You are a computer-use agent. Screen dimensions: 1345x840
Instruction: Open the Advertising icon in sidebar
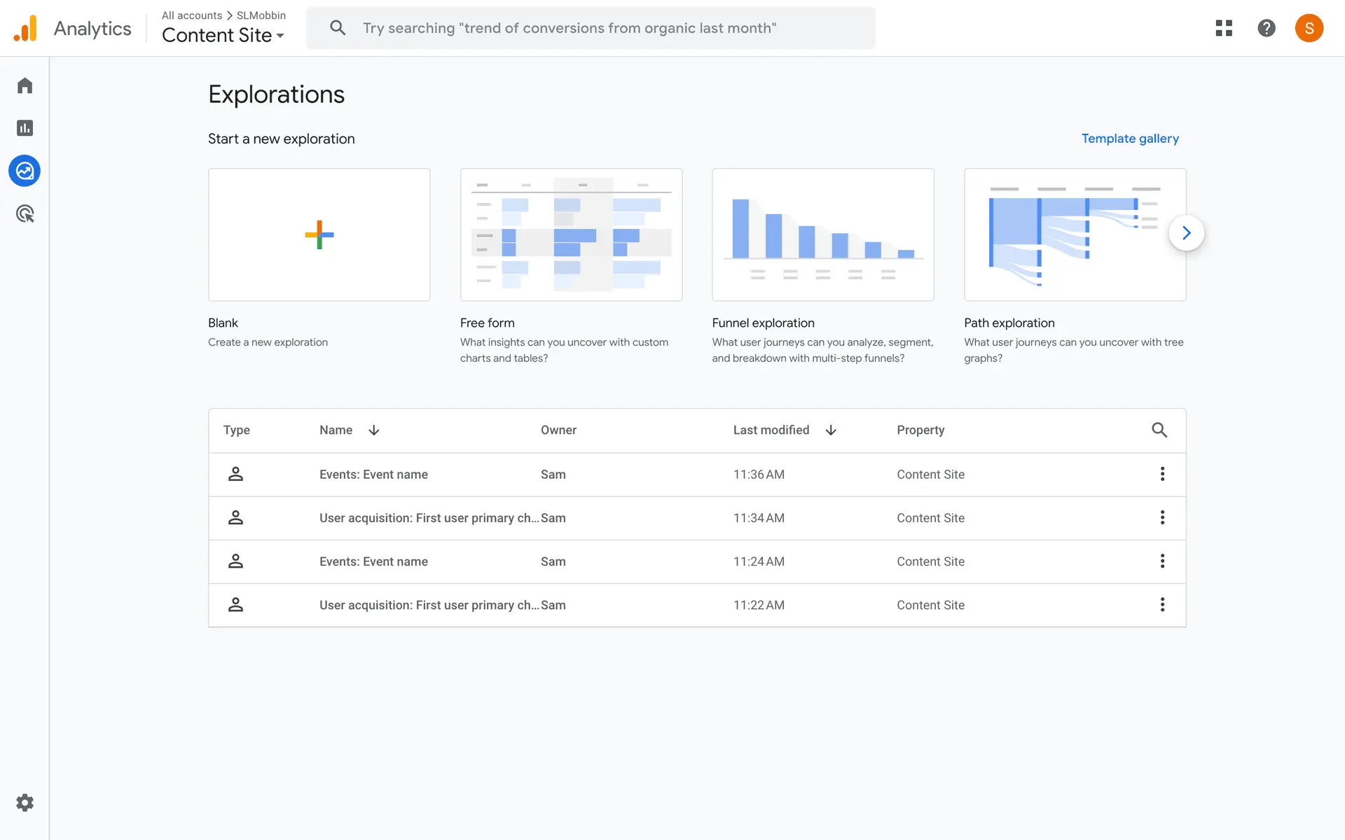pyautogui.click(x=25, y=213)
